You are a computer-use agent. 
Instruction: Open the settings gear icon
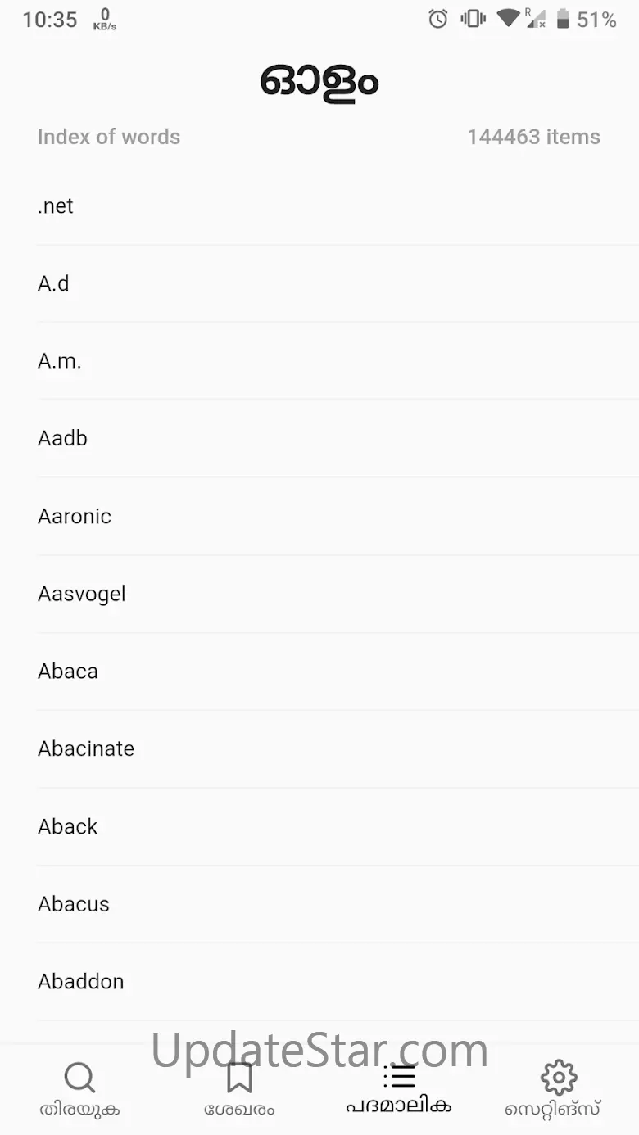(559, 1078)
